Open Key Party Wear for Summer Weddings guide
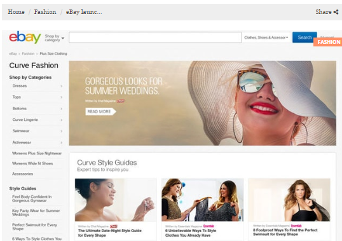The width and height of the screenshot is (342, 241). [x=36, y=212]
